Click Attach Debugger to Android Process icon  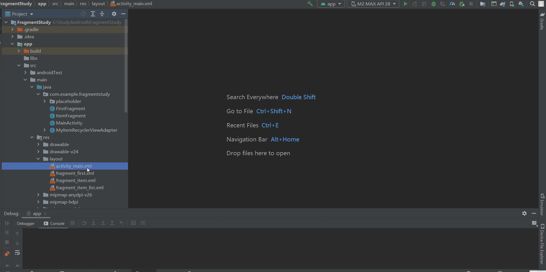point(462,4)
